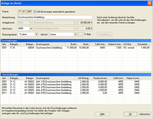Click the Abbrechen button

(x=145, y=114)
